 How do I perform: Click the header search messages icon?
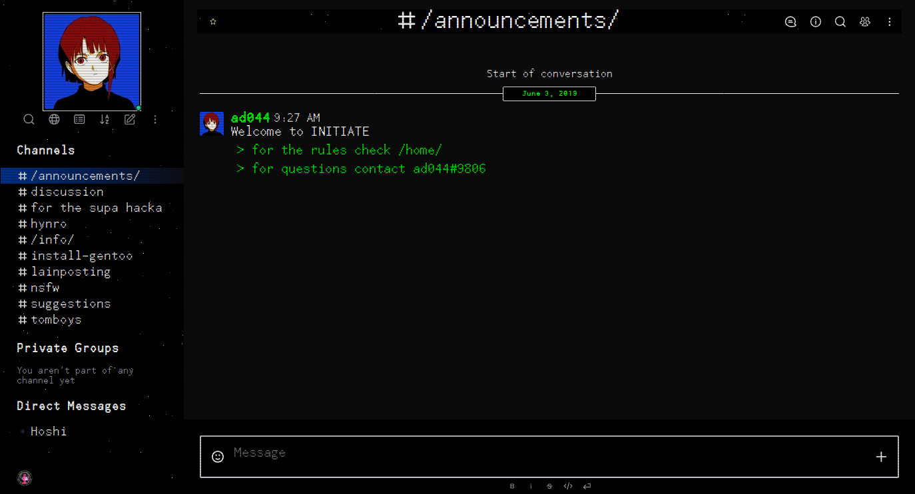[840, 22]
